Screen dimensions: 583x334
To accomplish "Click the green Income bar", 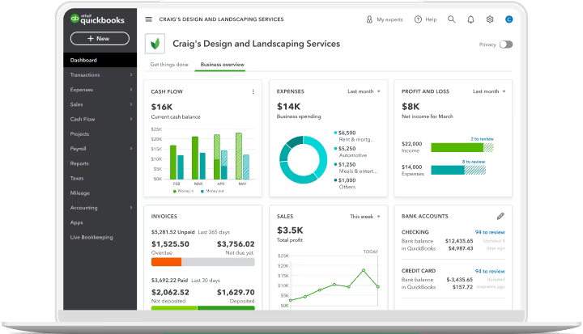I will [x=457, y=147].
